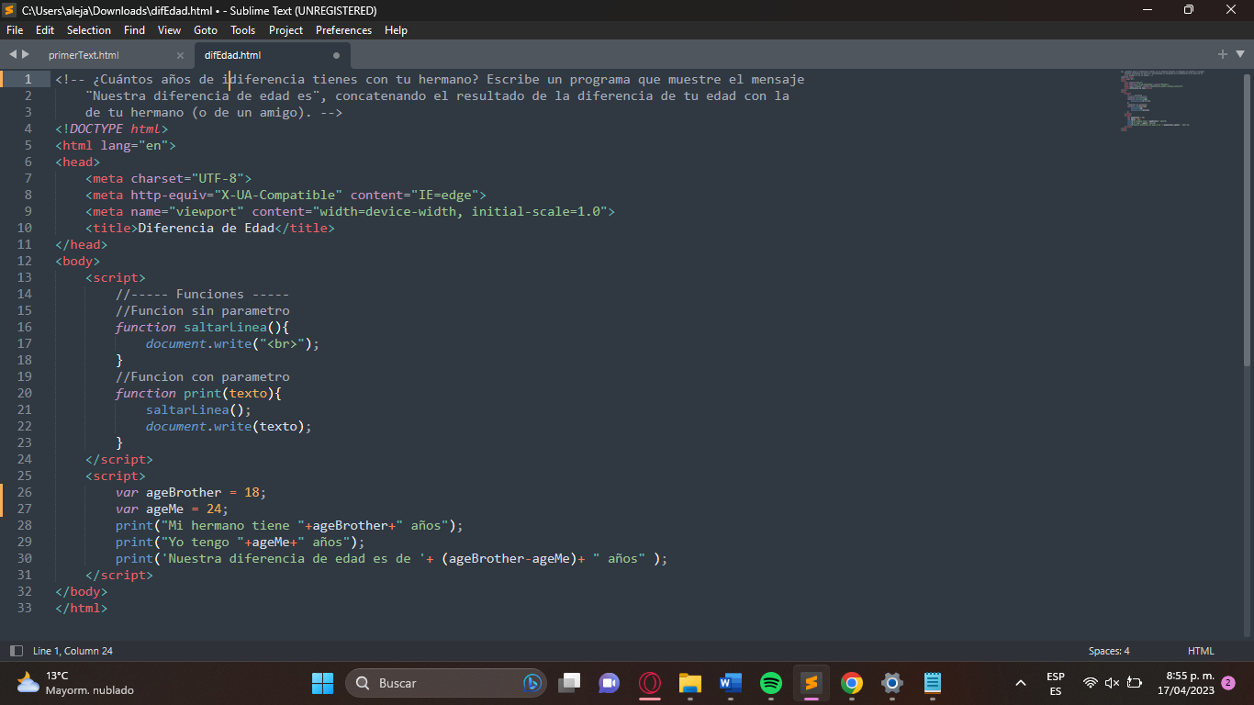
Task: Click the battery tray icon
Action: point(1135,683)
